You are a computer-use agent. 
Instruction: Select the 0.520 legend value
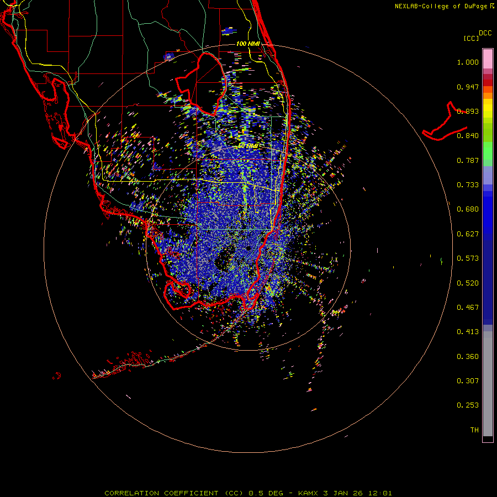tap(468, 283)
